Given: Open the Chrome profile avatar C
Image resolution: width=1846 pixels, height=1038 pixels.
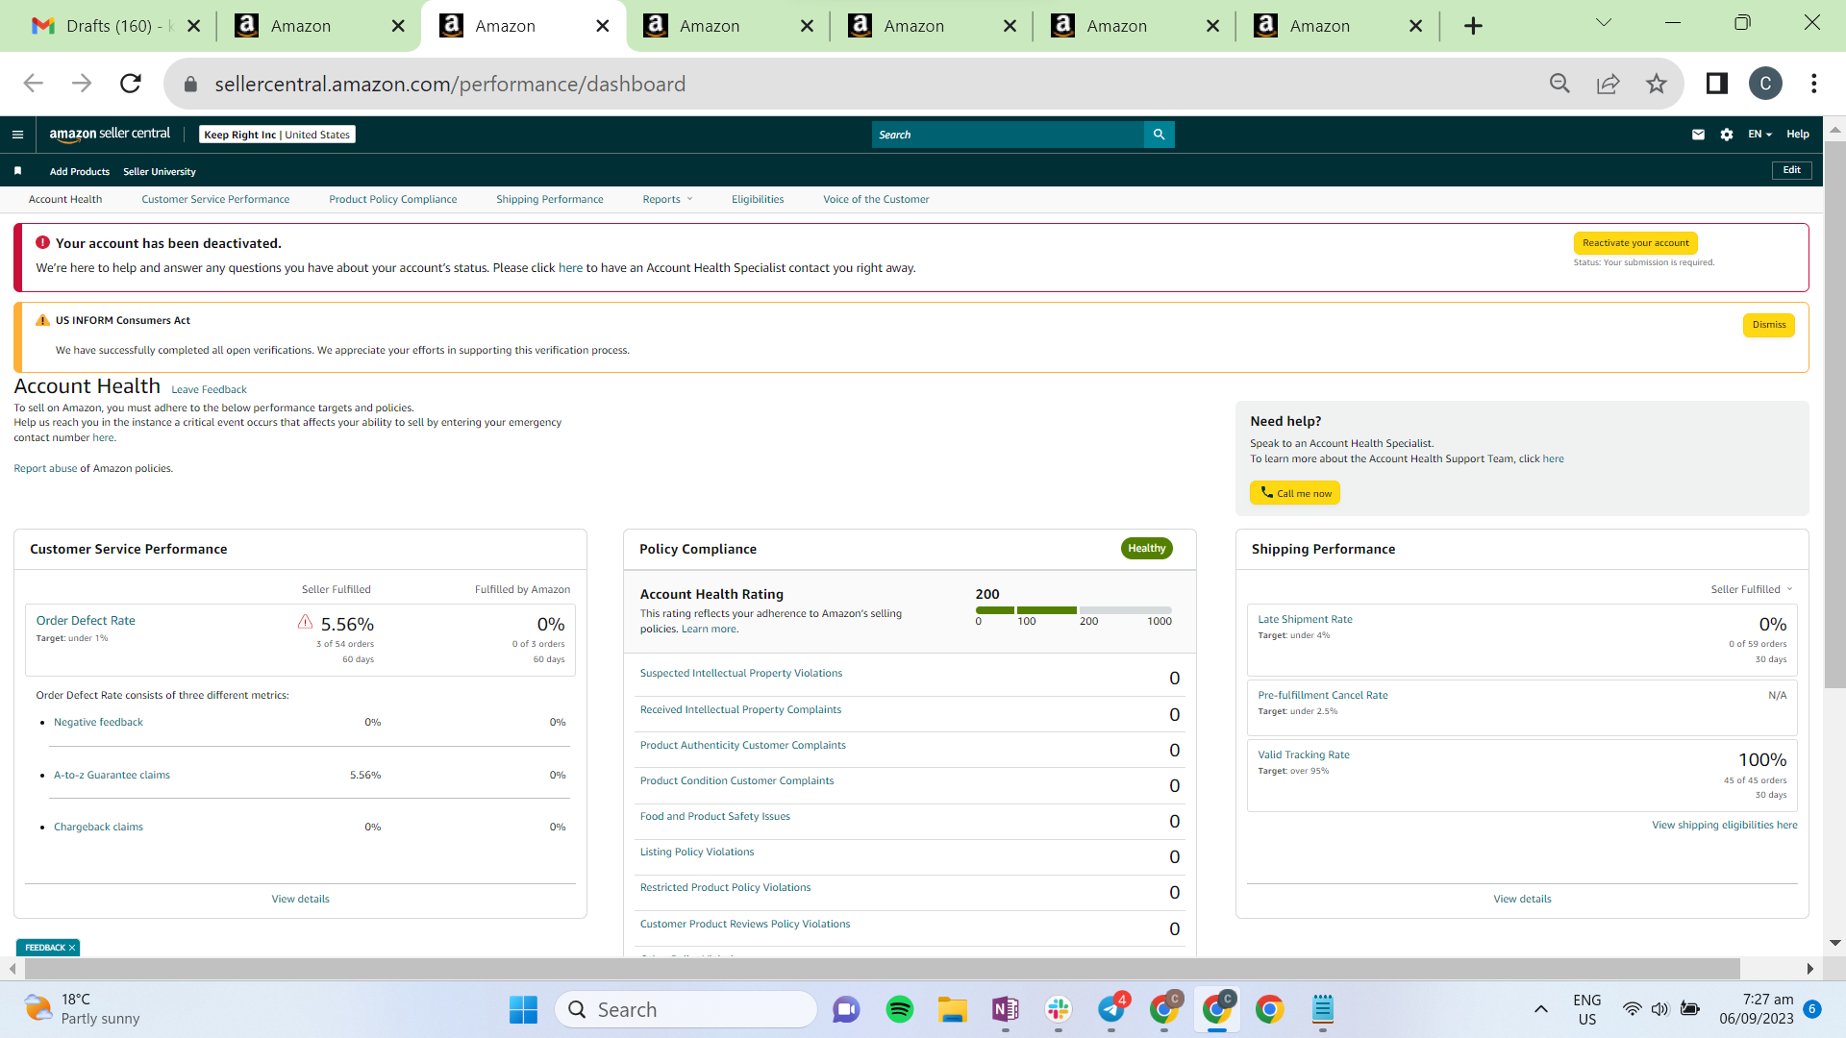Looking at the screenshot, I should coord(1765,84).
